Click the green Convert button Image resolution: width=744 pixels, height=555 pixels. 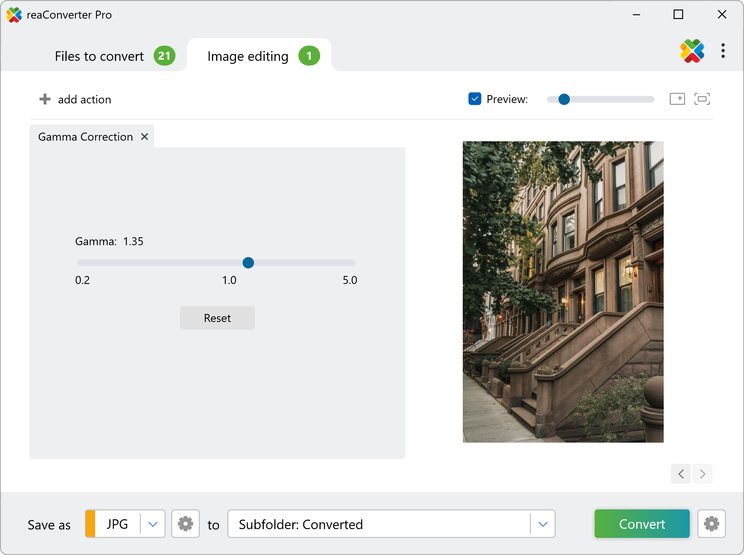[x=642, y=524]
